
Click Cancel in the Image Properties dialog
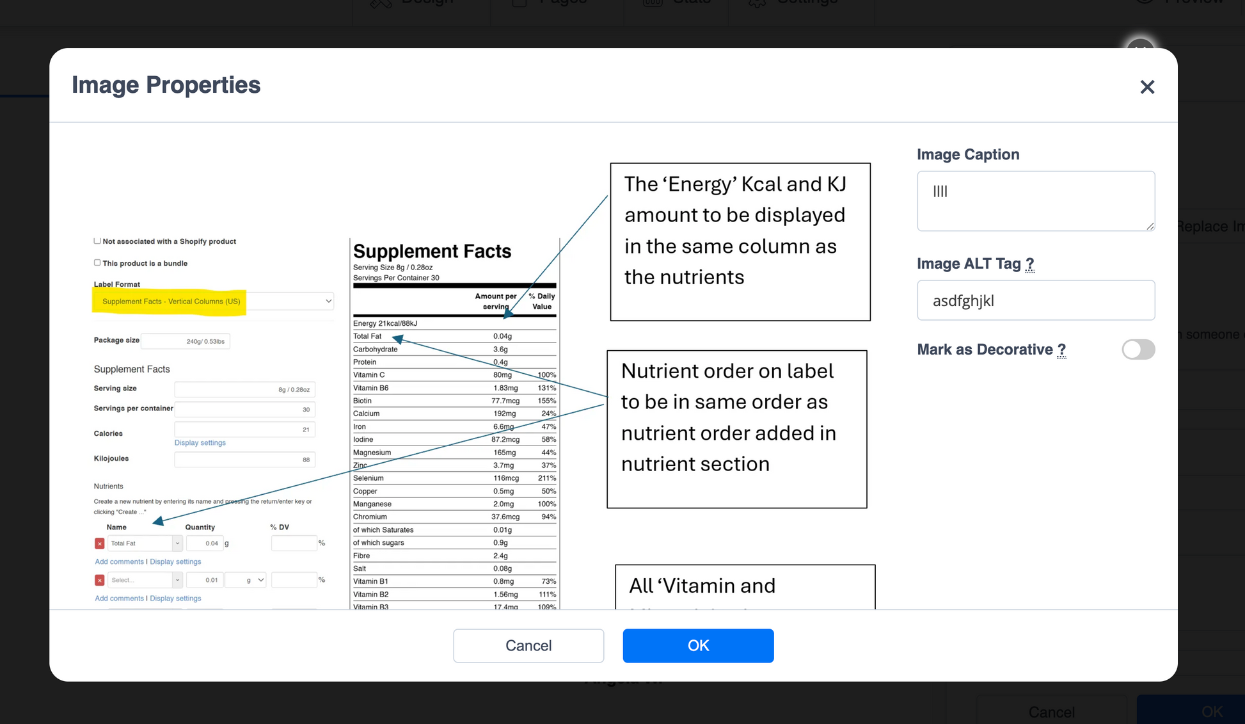pos(528,645)
